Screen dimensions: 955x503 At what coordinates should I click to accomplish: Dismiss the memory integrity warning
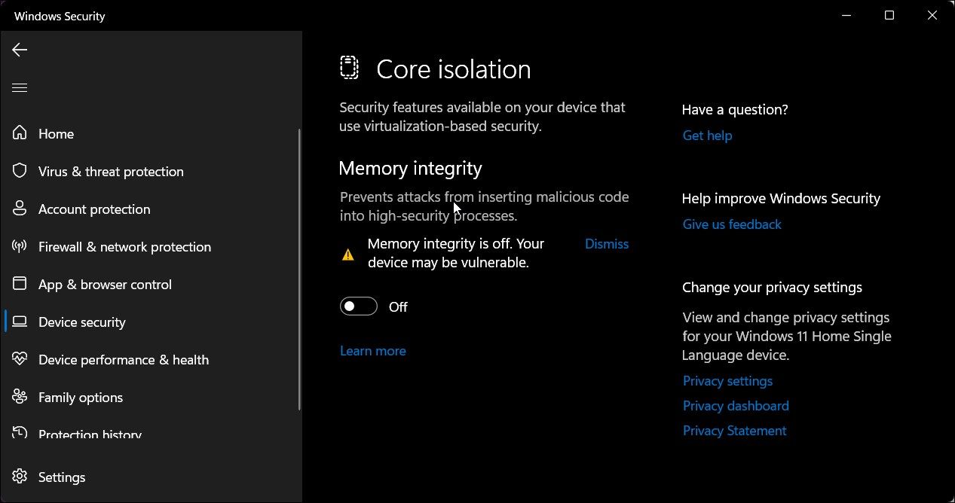(x=607, y=244)
